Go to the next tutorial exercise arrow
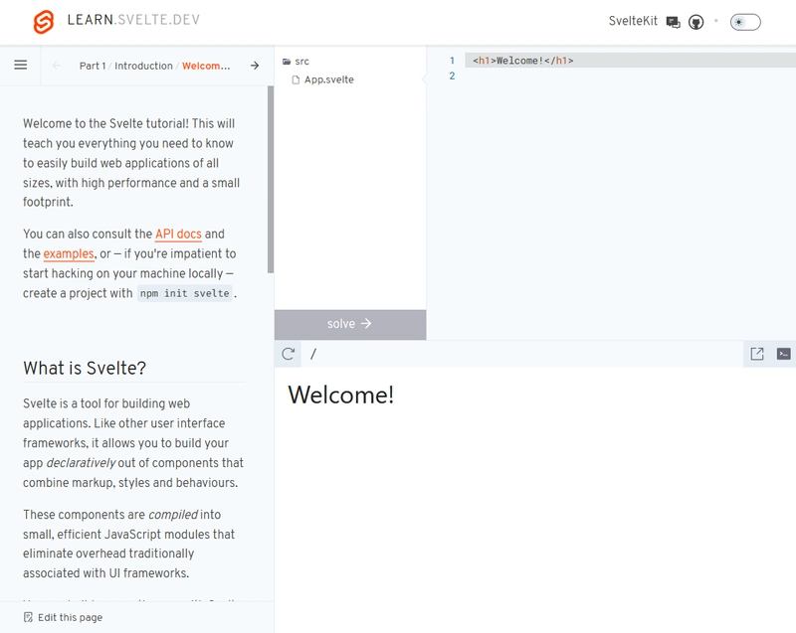The height and width of the screenshot is (633, 796). tap(255, 66)
